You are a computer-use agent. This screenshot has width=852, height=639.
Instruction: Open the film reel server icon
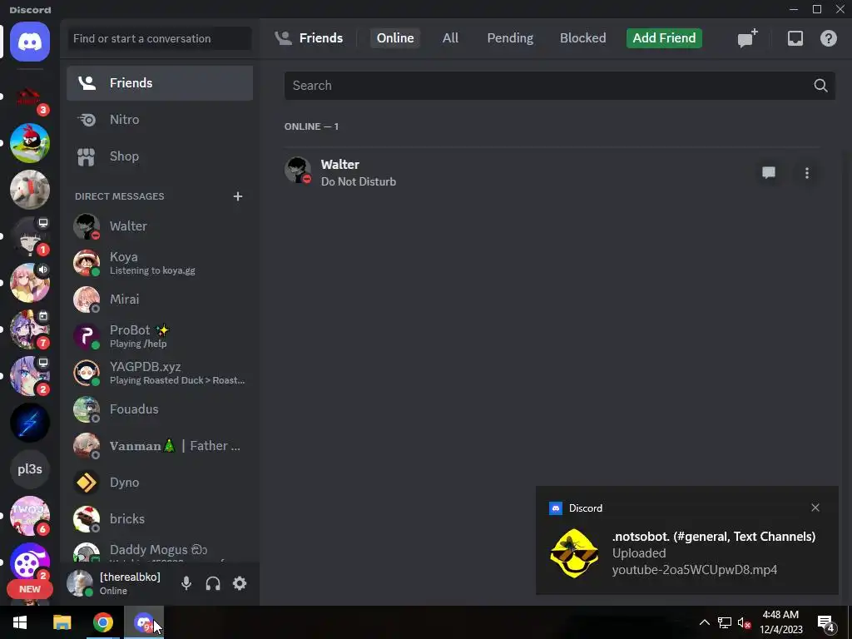30,562
